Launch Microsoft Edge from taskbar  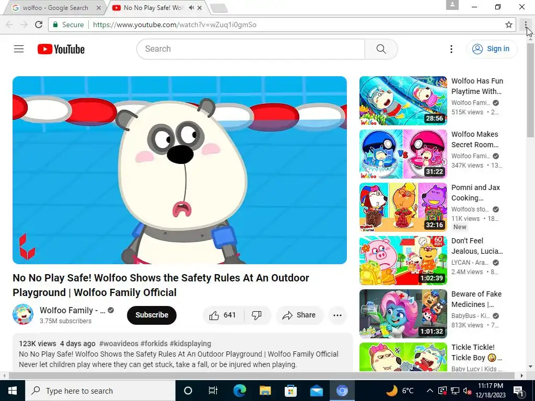[x=239, y=391]
